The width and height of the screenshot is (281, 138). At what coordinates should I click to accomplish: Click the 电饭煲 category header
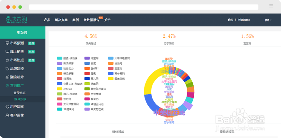click(22, 32)
